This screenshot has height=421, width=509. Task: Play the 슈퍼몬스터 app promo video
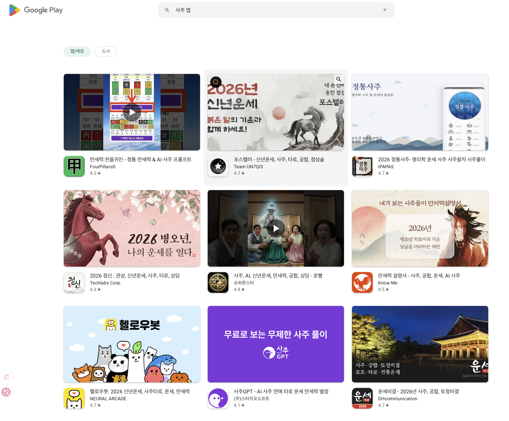pyautogui.click(x=275, y=228)
